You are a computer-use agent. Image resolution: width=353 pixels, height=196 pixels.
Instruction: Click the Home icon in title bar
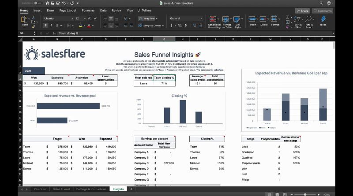click(x=47, y=3)
